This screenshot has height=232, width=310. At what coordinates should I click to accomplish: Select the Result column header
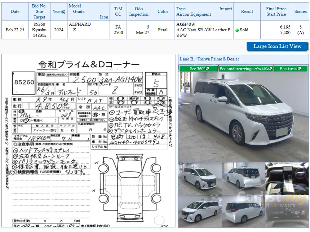[x=247, y=12]
